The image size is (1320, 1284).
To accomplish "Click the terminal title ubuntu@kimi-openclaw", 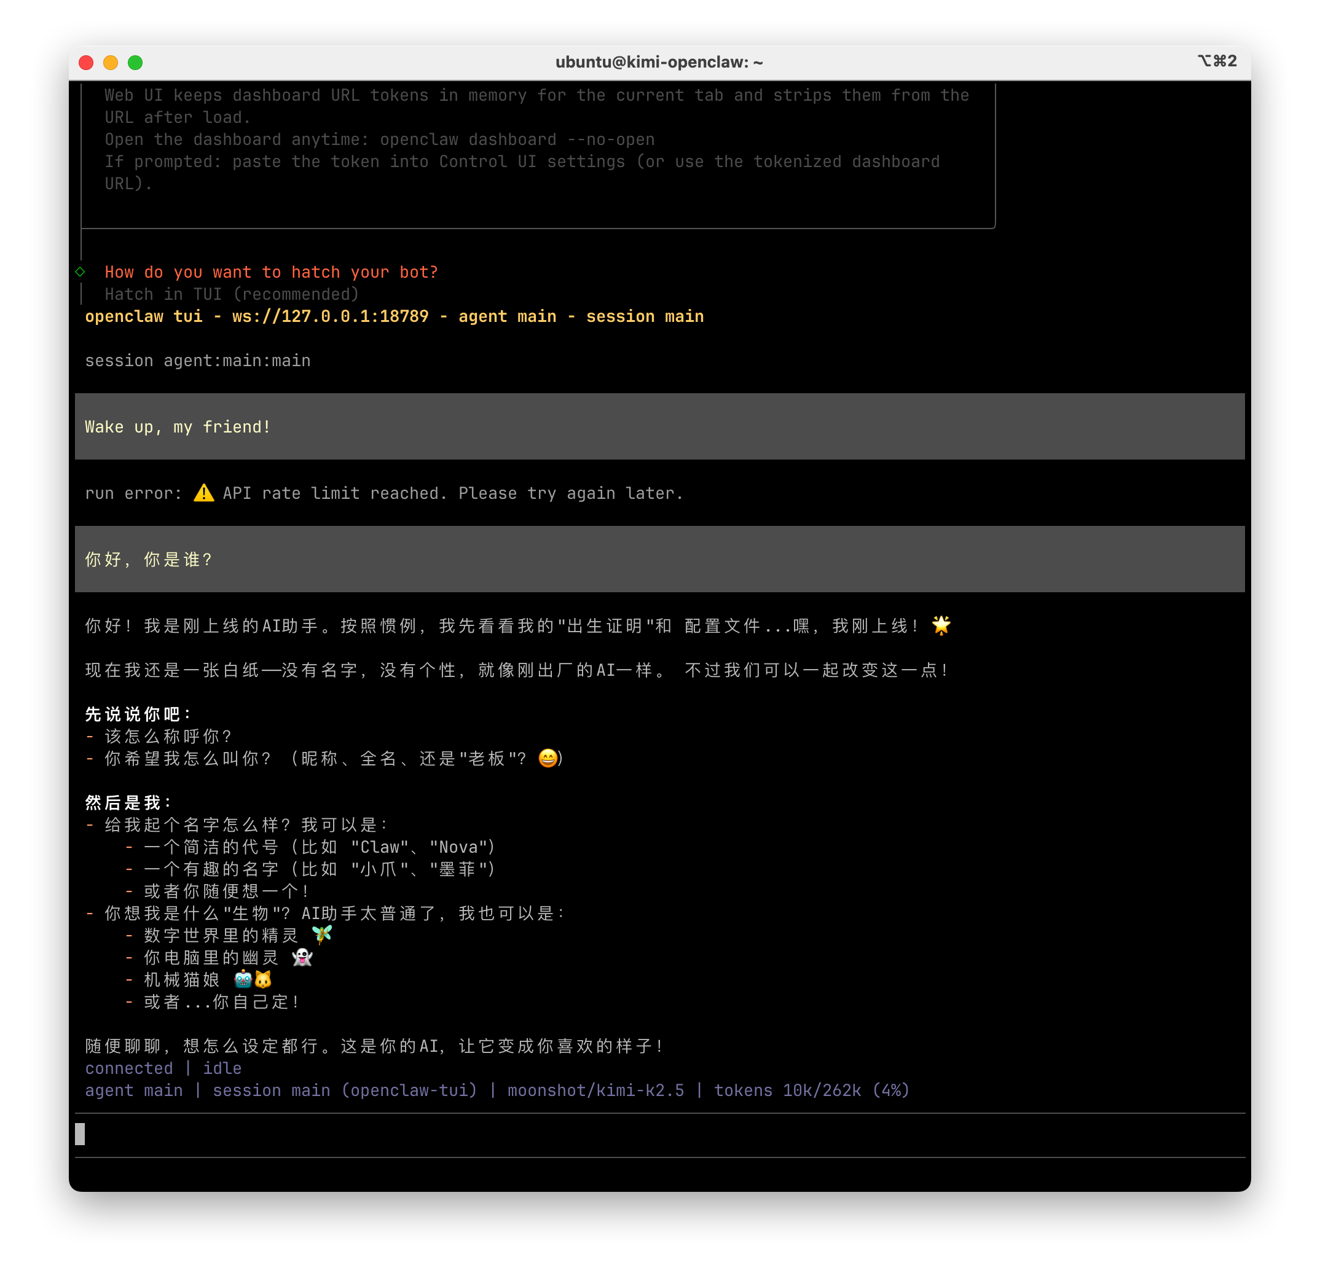I will coord(659,62).
